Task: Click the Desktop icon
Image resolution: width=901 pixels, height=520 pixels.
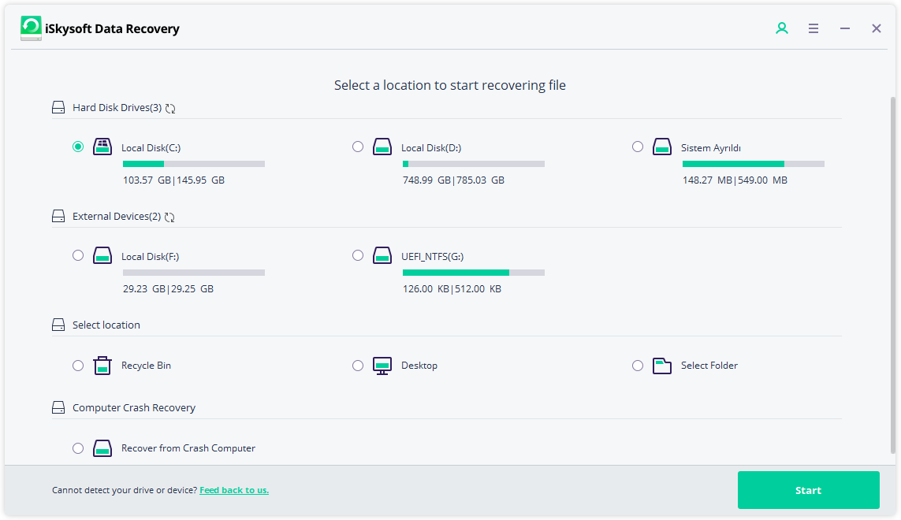Action: 382,365
